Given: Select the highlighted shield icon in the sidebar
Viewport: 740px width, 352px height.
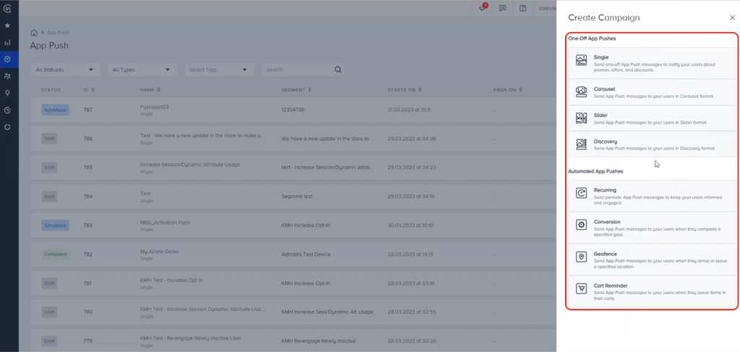Looking at the screenshot, I should (x=7, y=59).
